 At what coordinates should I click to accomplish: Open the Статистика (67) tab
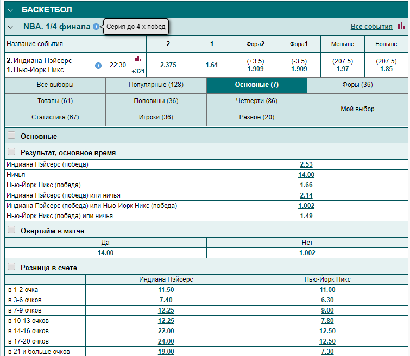click(x=55, y=117)
